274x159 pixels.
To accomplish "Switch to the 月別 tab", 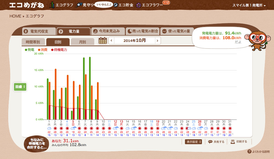I will (x=82, y=42).
